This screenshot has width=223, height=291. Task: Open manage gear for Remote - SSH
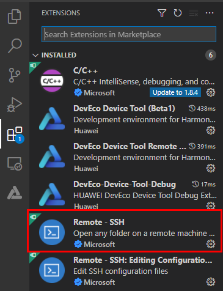coord(211,244)
